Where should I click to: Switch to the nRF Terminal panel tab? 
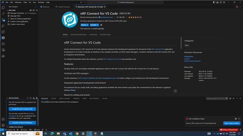pos(94,99)
